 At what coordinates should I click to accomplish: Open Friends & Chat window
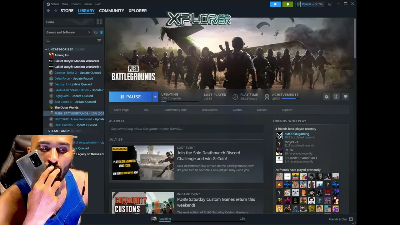click(341, 219)
